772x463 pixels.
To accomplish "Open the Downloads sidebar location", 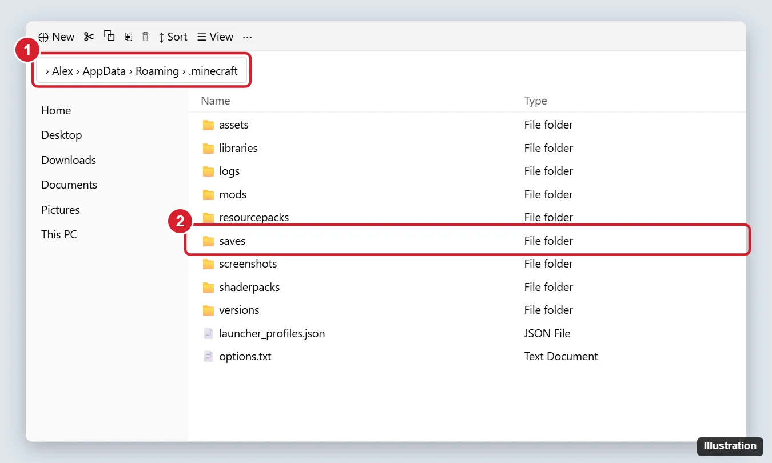I will pyautogui.click(x=69, y=160).
